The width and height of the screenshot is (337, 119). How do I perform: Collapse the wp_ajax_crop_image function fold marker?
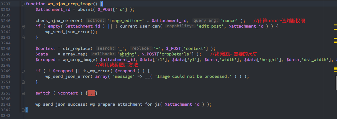23,4
